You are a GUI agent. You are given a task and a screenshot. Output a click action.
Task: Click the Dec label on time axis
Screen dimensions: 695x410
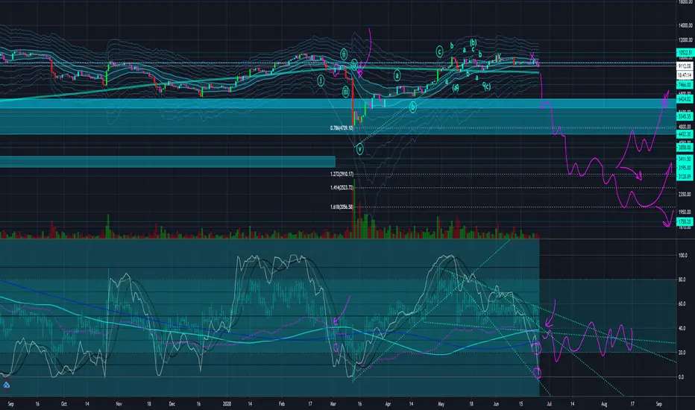pyautogui.click(x=172, y=404)
